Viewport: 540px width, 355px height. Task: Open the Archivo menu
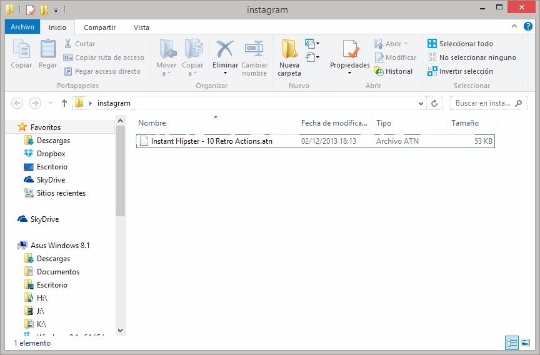pyautogui.click(x=22, y=27)
